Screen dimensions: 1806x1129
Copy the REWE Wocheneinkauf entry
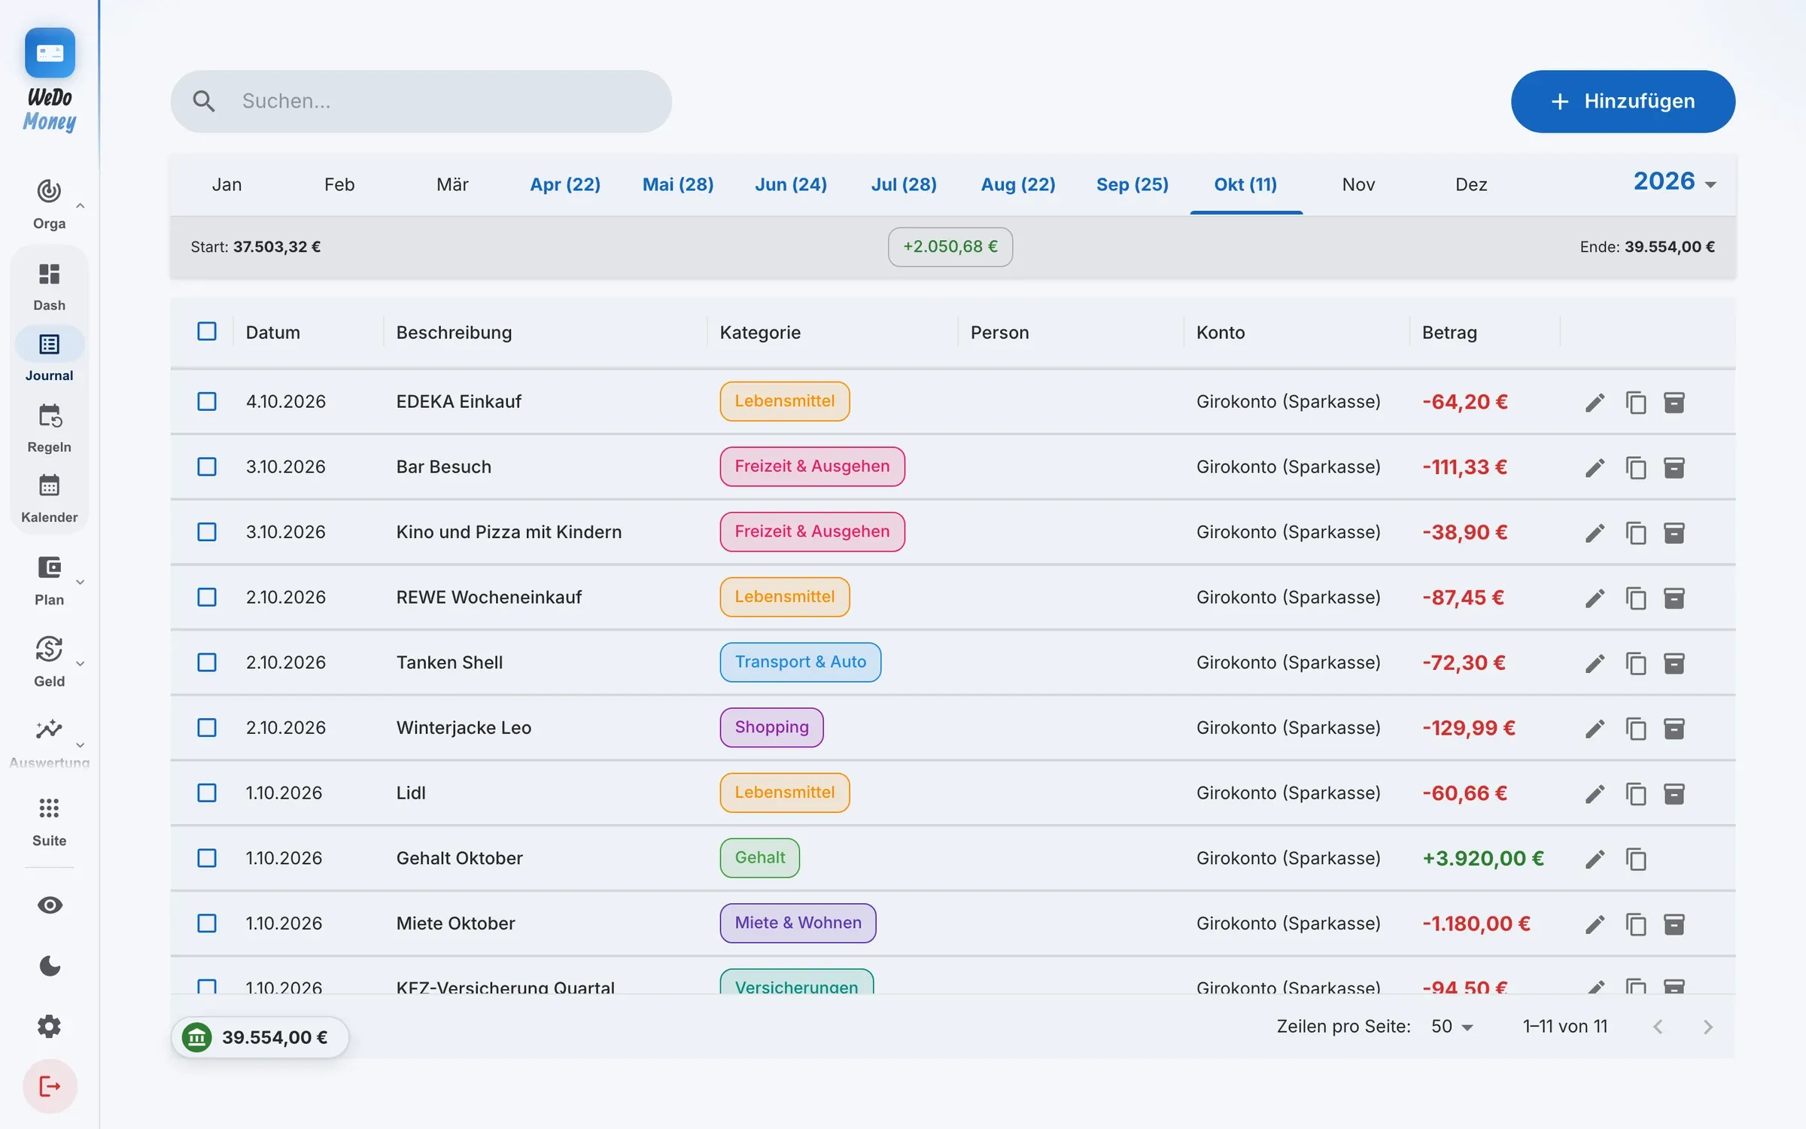(1635, 598)
